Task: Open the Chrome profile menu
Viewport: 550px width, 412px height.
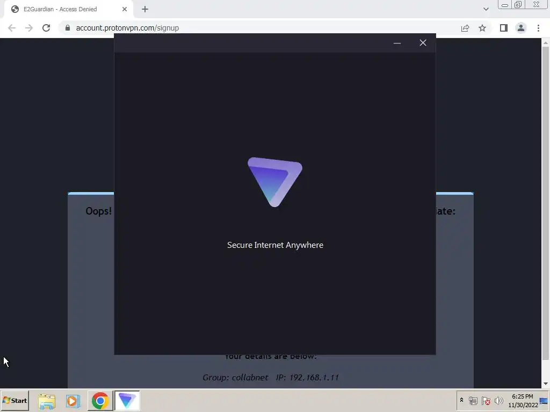Action: (x=521, y=28)
